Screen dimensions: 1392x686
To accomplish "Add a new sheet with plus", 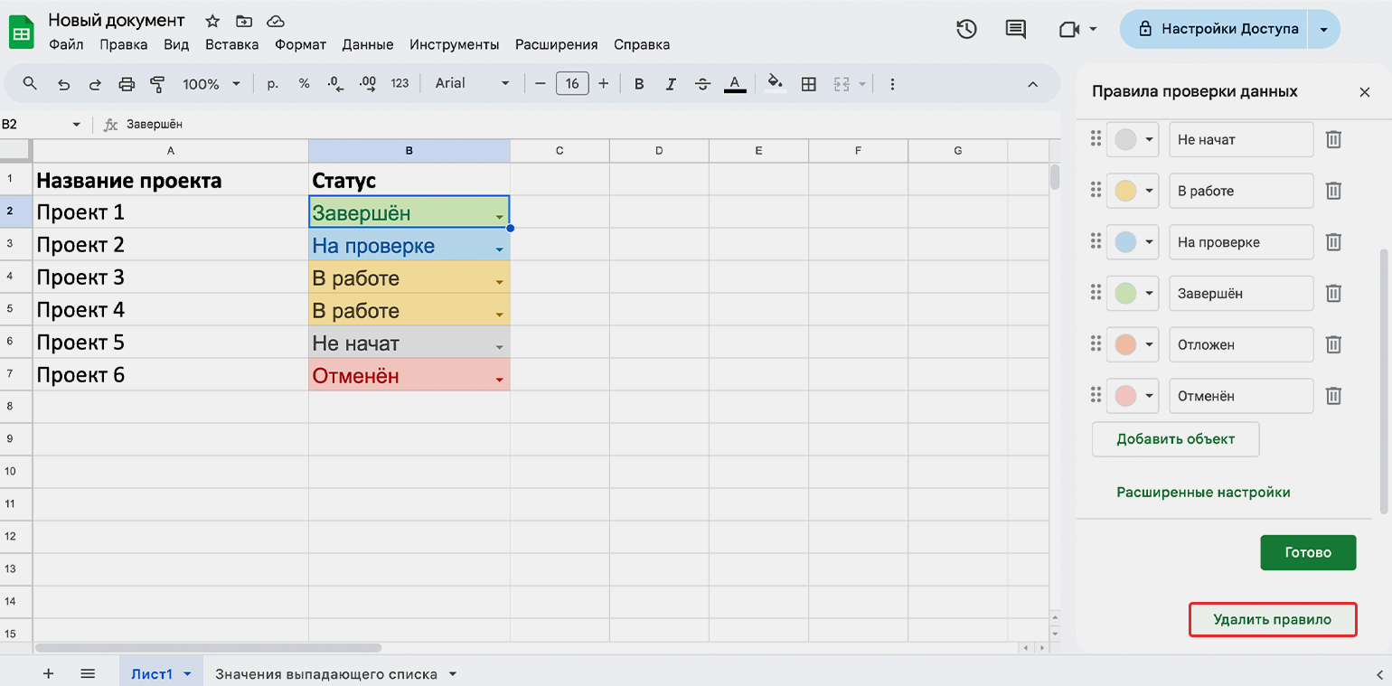I will point(49,674).
